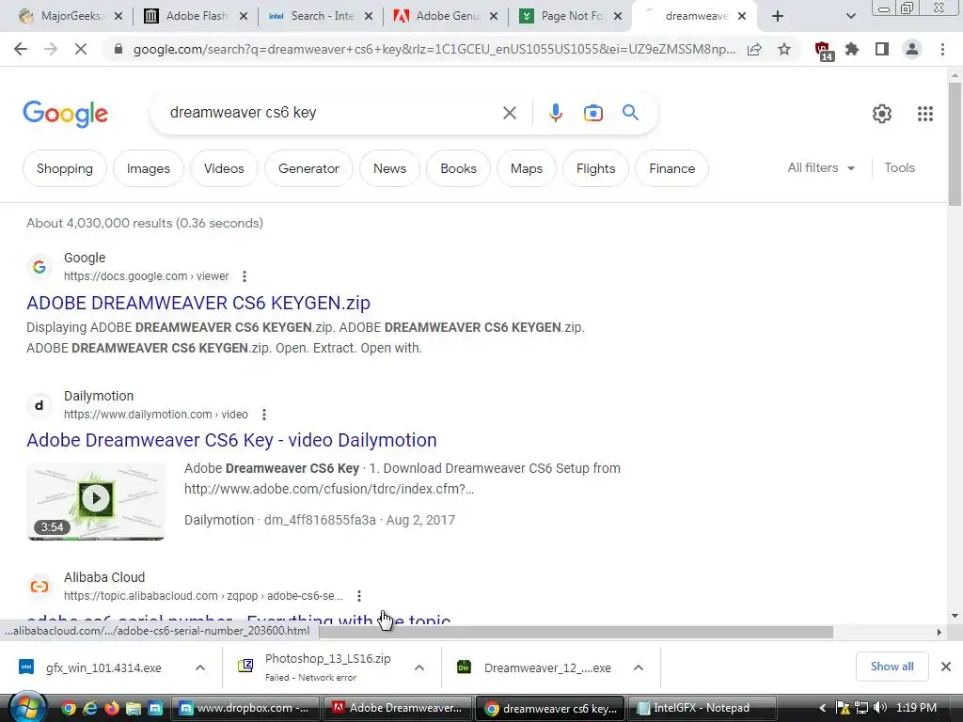The height and width of the screenshot is (722, 963).
Task: Switch to the Adobe Genuine tab
Action: coord(447,16)
